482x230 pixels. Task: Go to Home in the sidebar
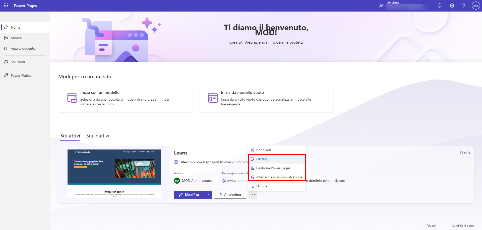(x=25, y=27)
